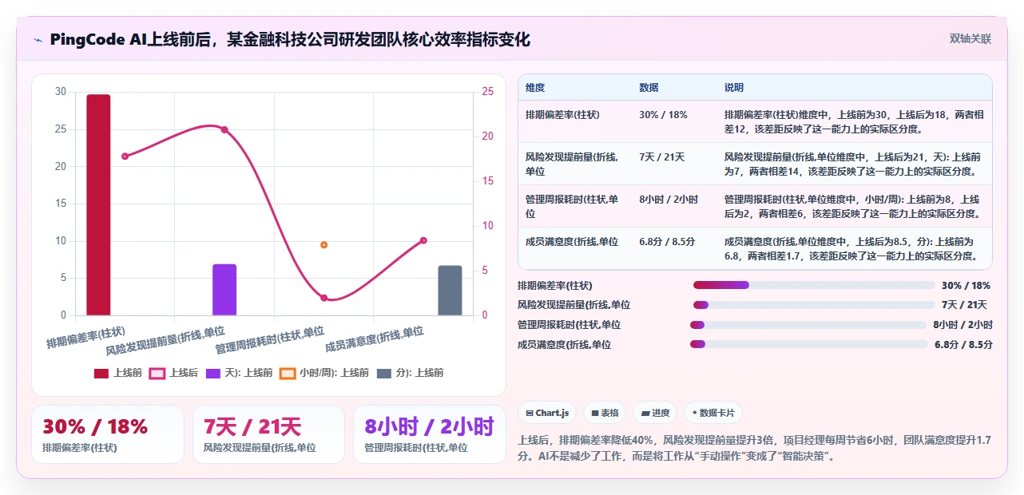The height and width of the screenshot is (495, 1024).
Task: Open the 8小时 / 2小时 data card
Action: 430,434
